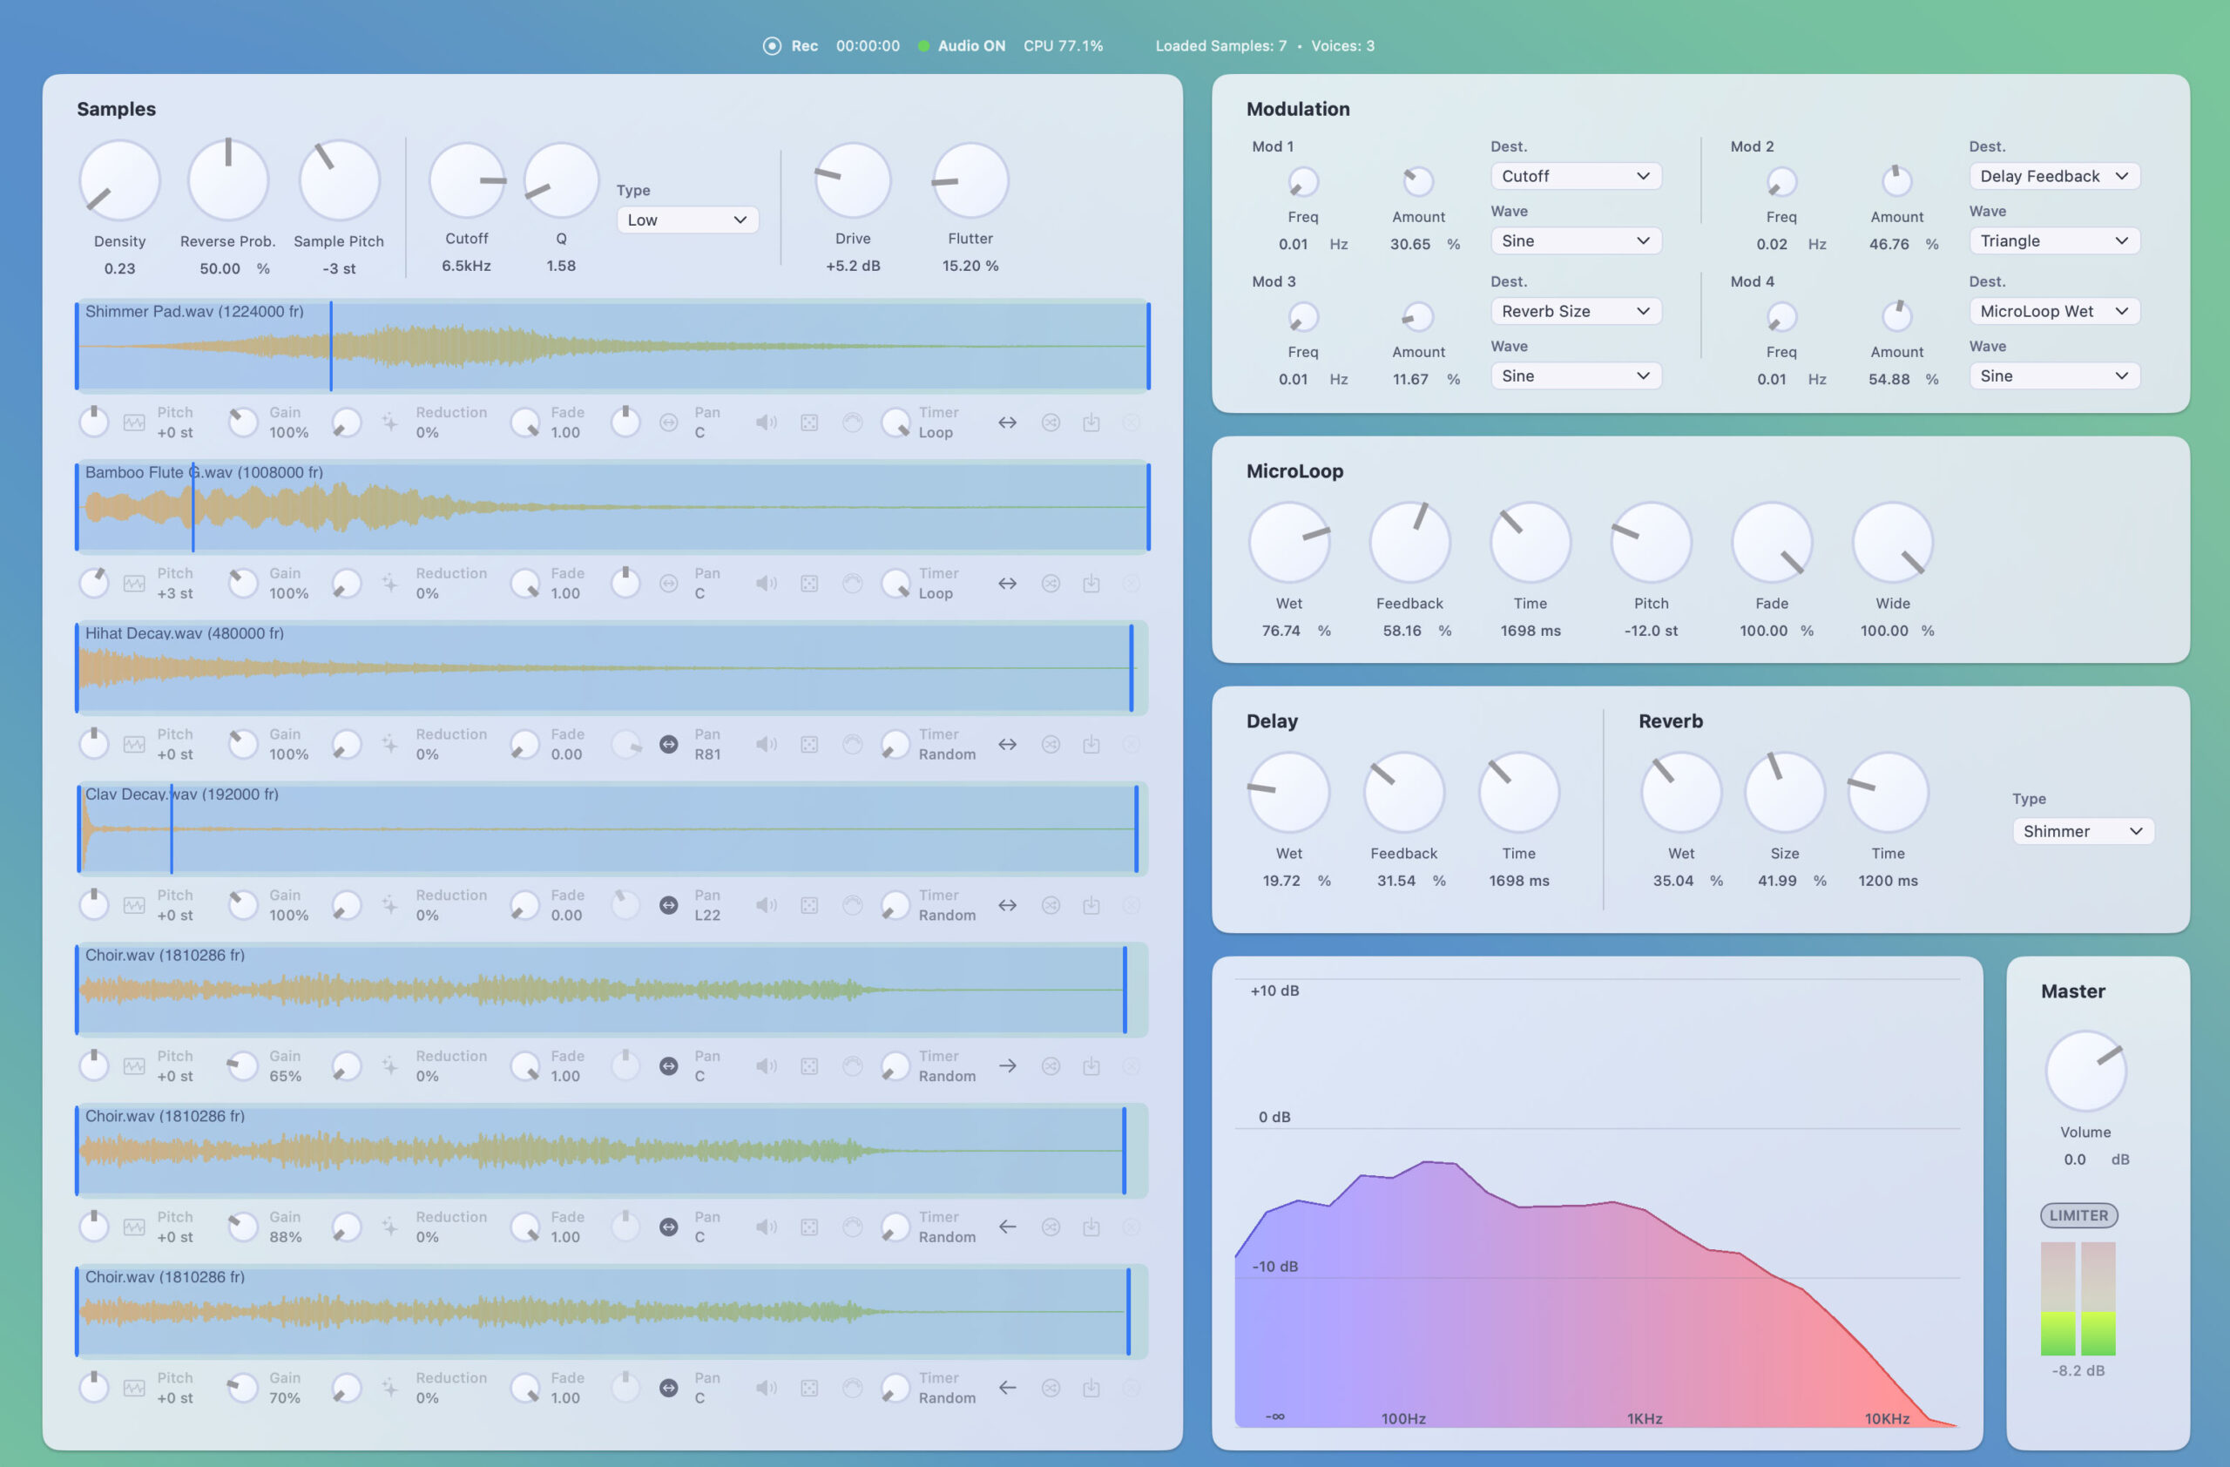The image size is (2230, 1467).
Task: Open Mod 4 Dest dropdown showing MicroLoop Wet
Action: pyautogui.click(x=2055, y=311)
